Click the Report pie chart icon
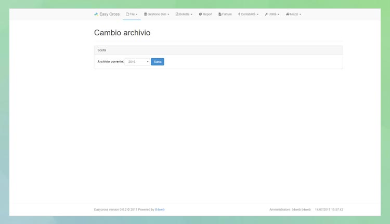This screenshot has width=390, height=224. [x=200, y=14]
